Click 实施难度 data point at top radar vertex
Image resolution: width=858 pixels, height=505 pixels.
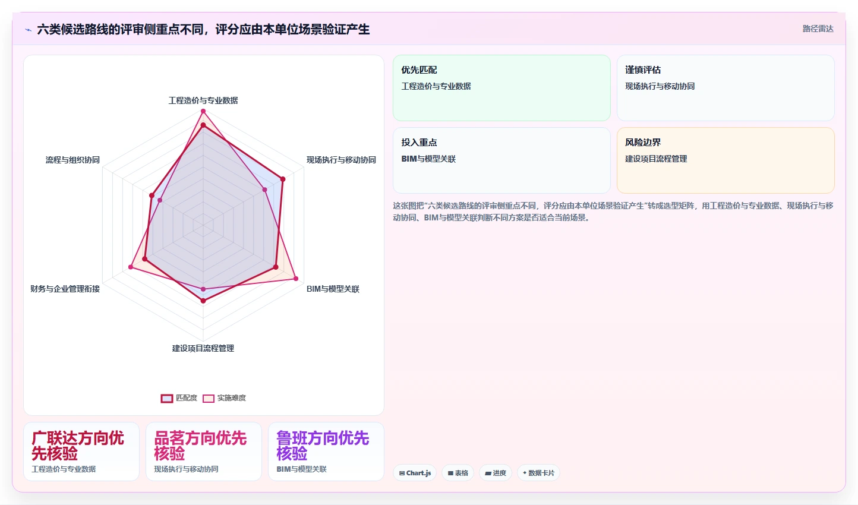(203, 111)
